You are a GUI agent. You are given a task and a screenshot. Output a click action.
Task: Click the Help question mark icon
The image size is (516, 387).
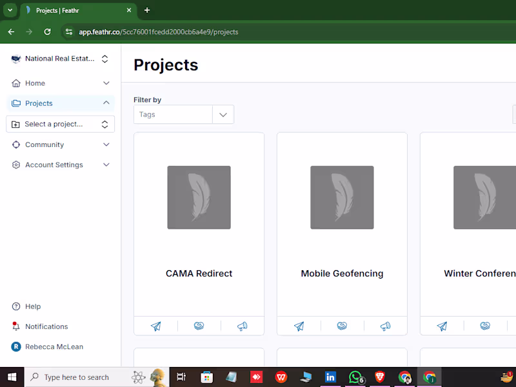click(x=15, y=307)
